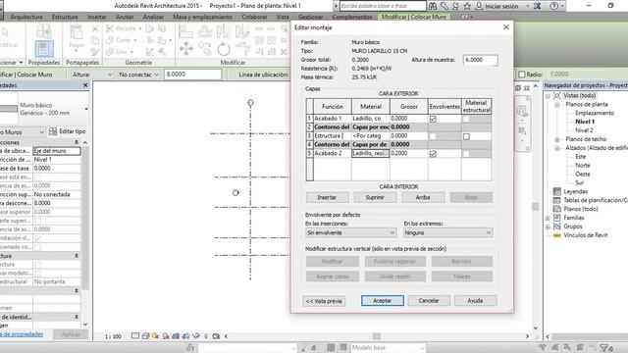Select Nivel 2 in project browser
Viewport: 628px width, 353px height.
[x=584, y=130]
